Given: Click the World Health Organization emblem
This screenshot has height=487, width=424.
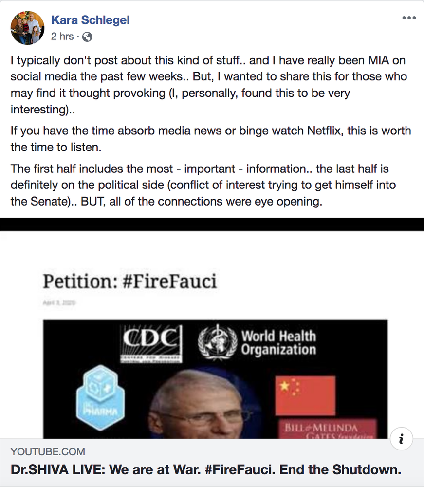Looking at the screenshot, I should coord(217,342).
